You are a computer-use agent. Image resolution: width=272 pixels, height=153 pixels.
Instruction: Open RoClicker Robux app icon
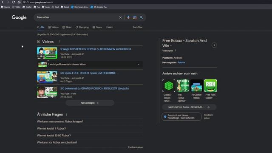196,86
